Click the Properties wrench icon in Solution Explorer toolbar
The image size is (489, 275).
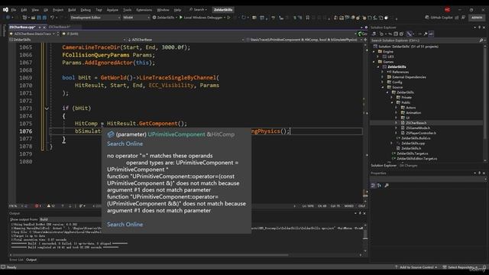[426, 34]
